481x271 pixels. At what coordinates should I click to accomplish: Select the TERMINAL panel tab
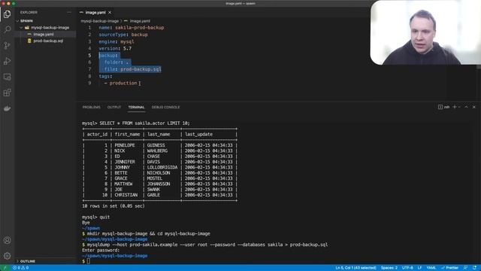[x=136, y=107]
